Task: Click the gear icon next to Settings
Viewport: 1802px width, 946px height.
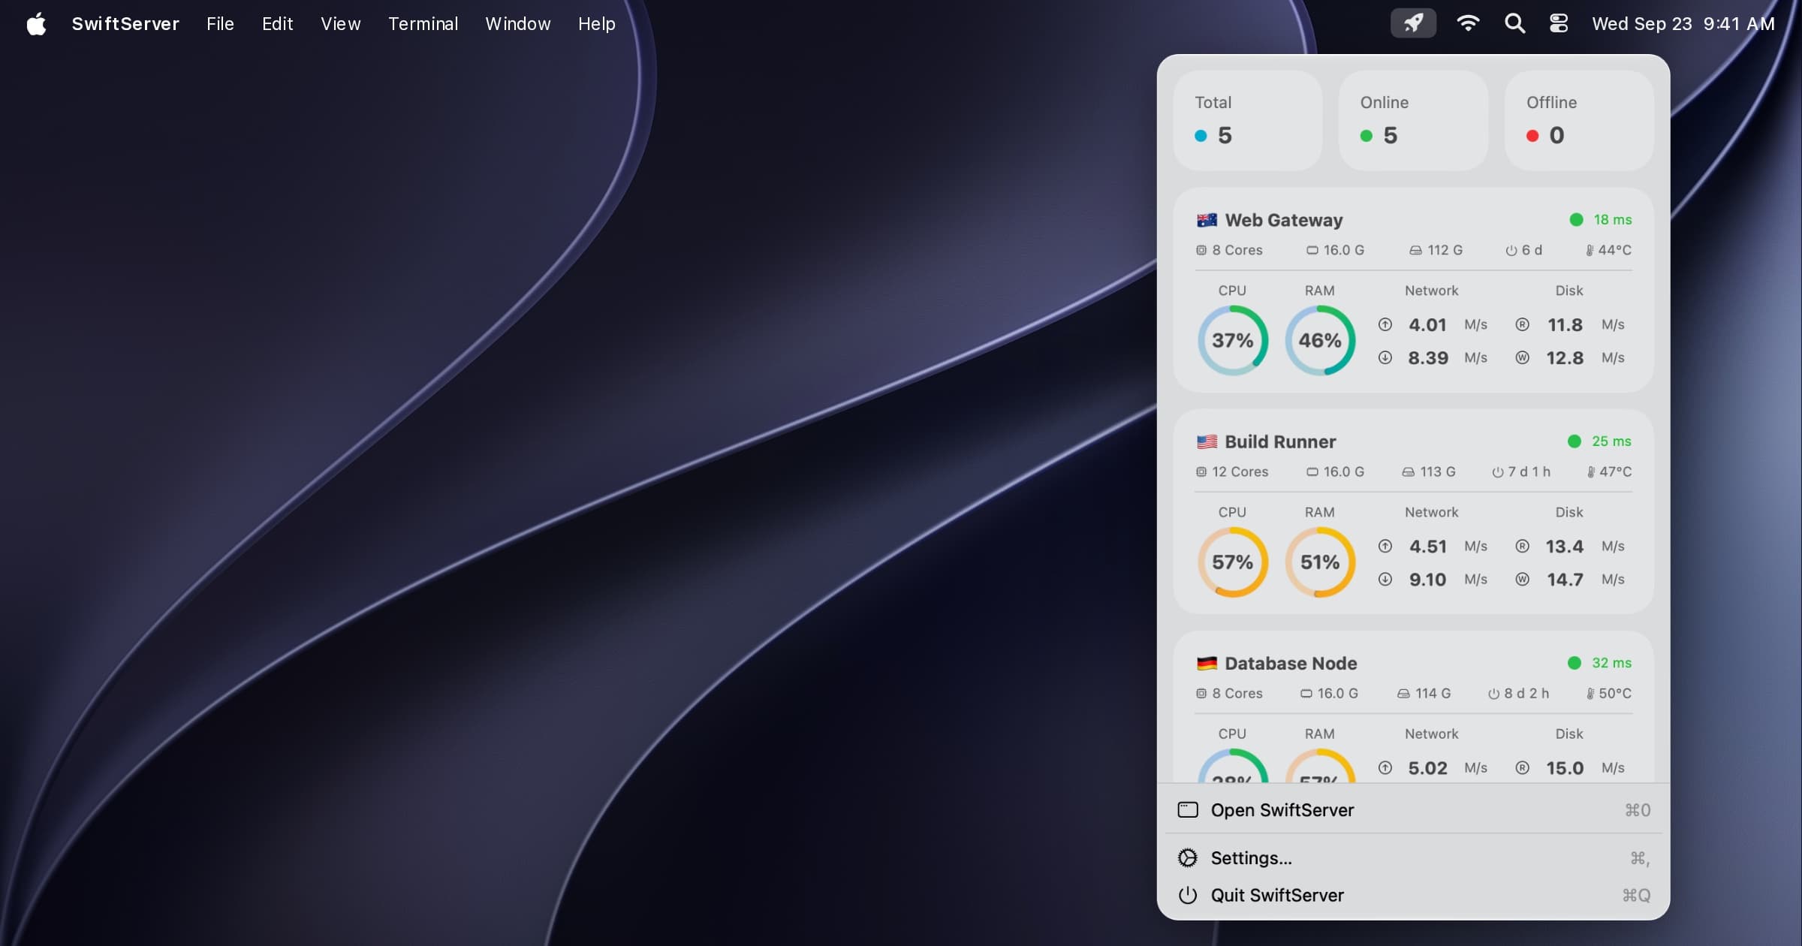Action: [x=1188, y=857]
